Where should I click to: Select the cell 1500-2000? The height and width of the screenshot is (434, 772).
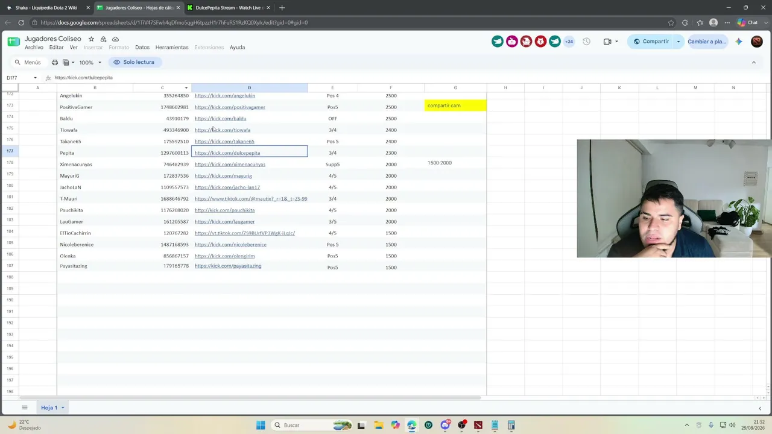point(455,163)
